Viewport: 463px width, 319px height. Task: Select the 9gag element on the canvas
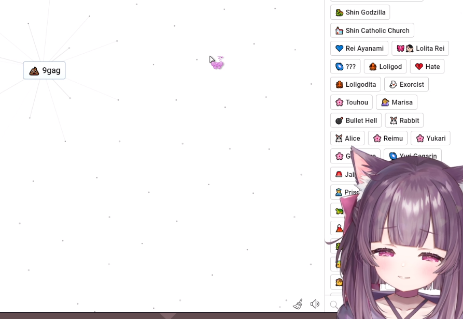(x=44, y=70)
